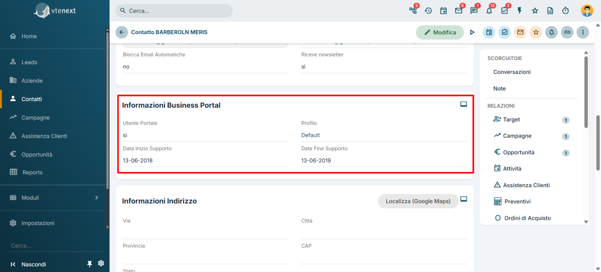The height and width of the screenshot is (272, 601).
Task: Open the Default profile link
Action: [x=311, y=135]
